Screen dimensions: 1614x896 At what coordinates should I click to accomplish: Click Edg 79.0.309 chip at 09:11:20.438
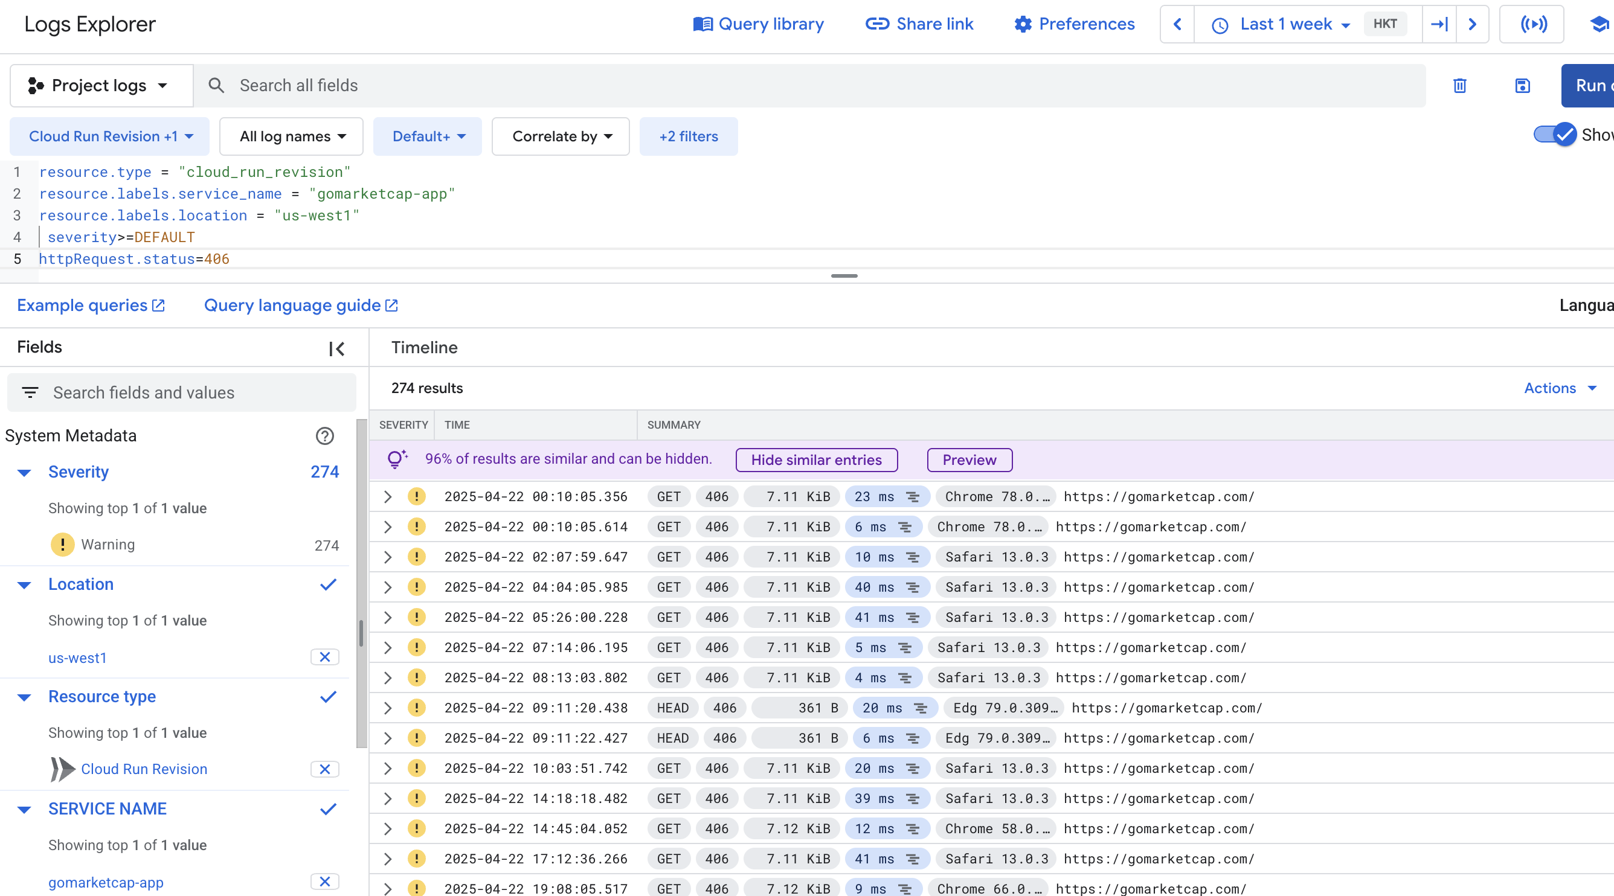point(1005,708)
